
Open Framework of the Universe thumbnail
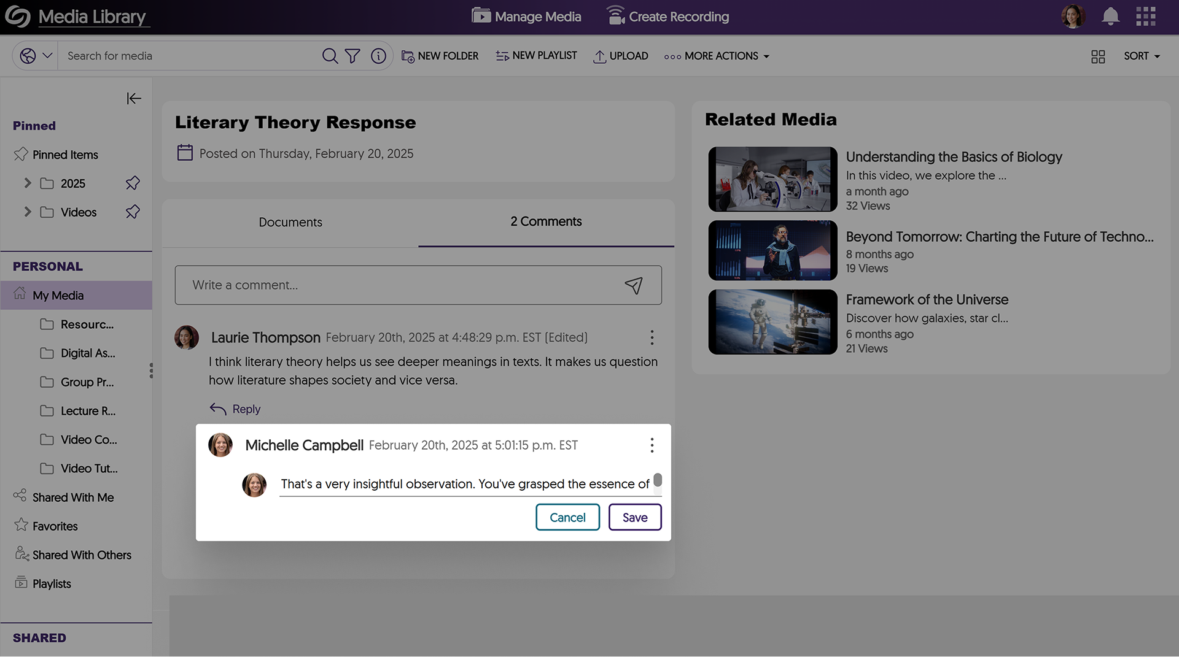click(x=772, y=322)
